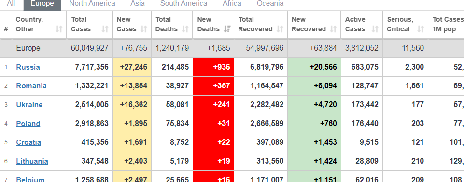
Task: Sort table by New Recovered arrows
Action: click(334, 29)
